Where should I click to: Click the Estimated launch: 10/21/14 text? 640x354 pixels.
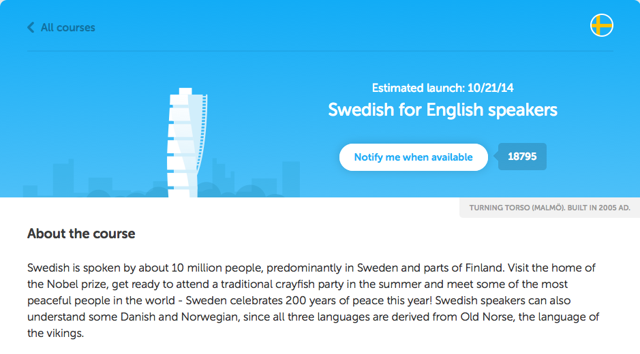pyautogui.click(x=443, y=88)
